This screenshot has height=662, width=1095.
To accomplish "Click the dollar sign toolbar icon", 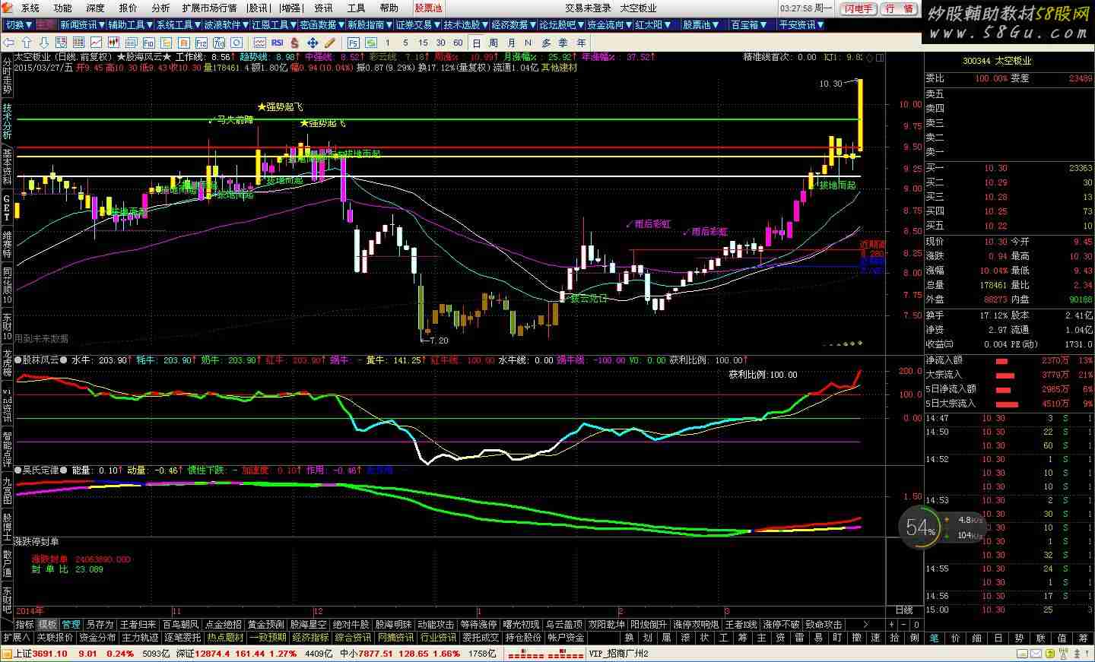I will [294, 43].
